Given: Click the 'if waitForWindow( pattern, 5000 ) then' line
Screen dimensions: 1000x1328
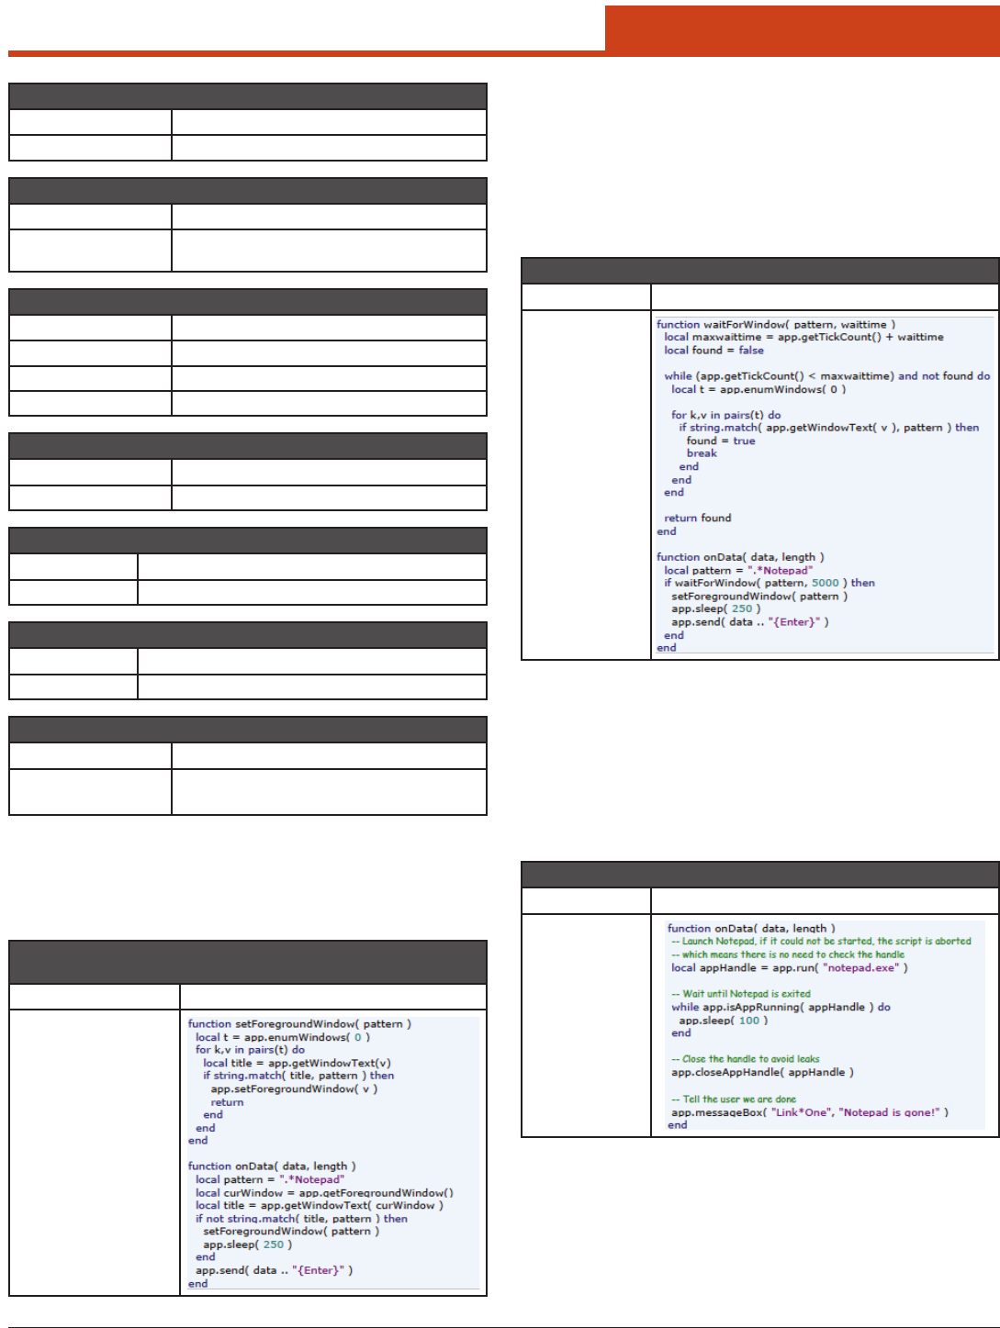Looking at the screenshot, I should point(770,583).
